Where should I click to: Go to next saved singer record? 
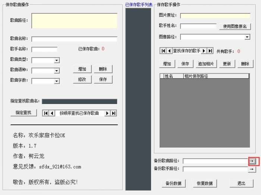point(204,51)
